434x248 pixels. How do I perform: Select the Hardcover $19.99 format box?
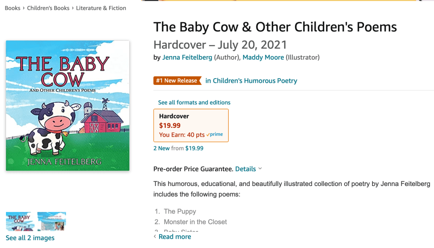(191, 125)
